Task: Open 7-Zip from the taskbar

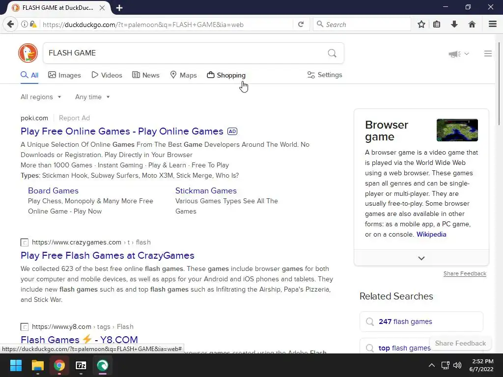Action: (x=81, y=365)
